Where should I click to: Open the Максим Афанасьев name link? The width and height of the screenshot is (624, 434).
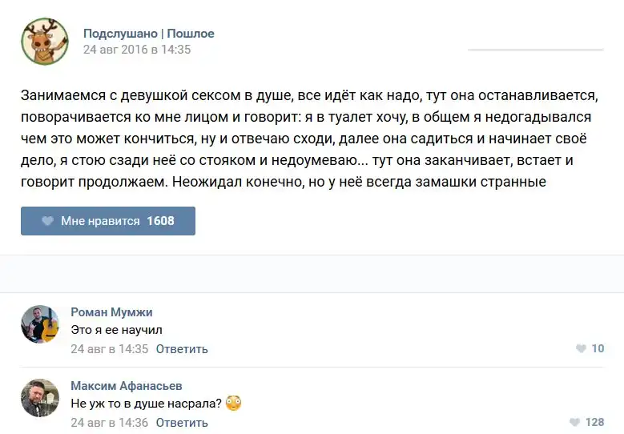click(127, 386)
